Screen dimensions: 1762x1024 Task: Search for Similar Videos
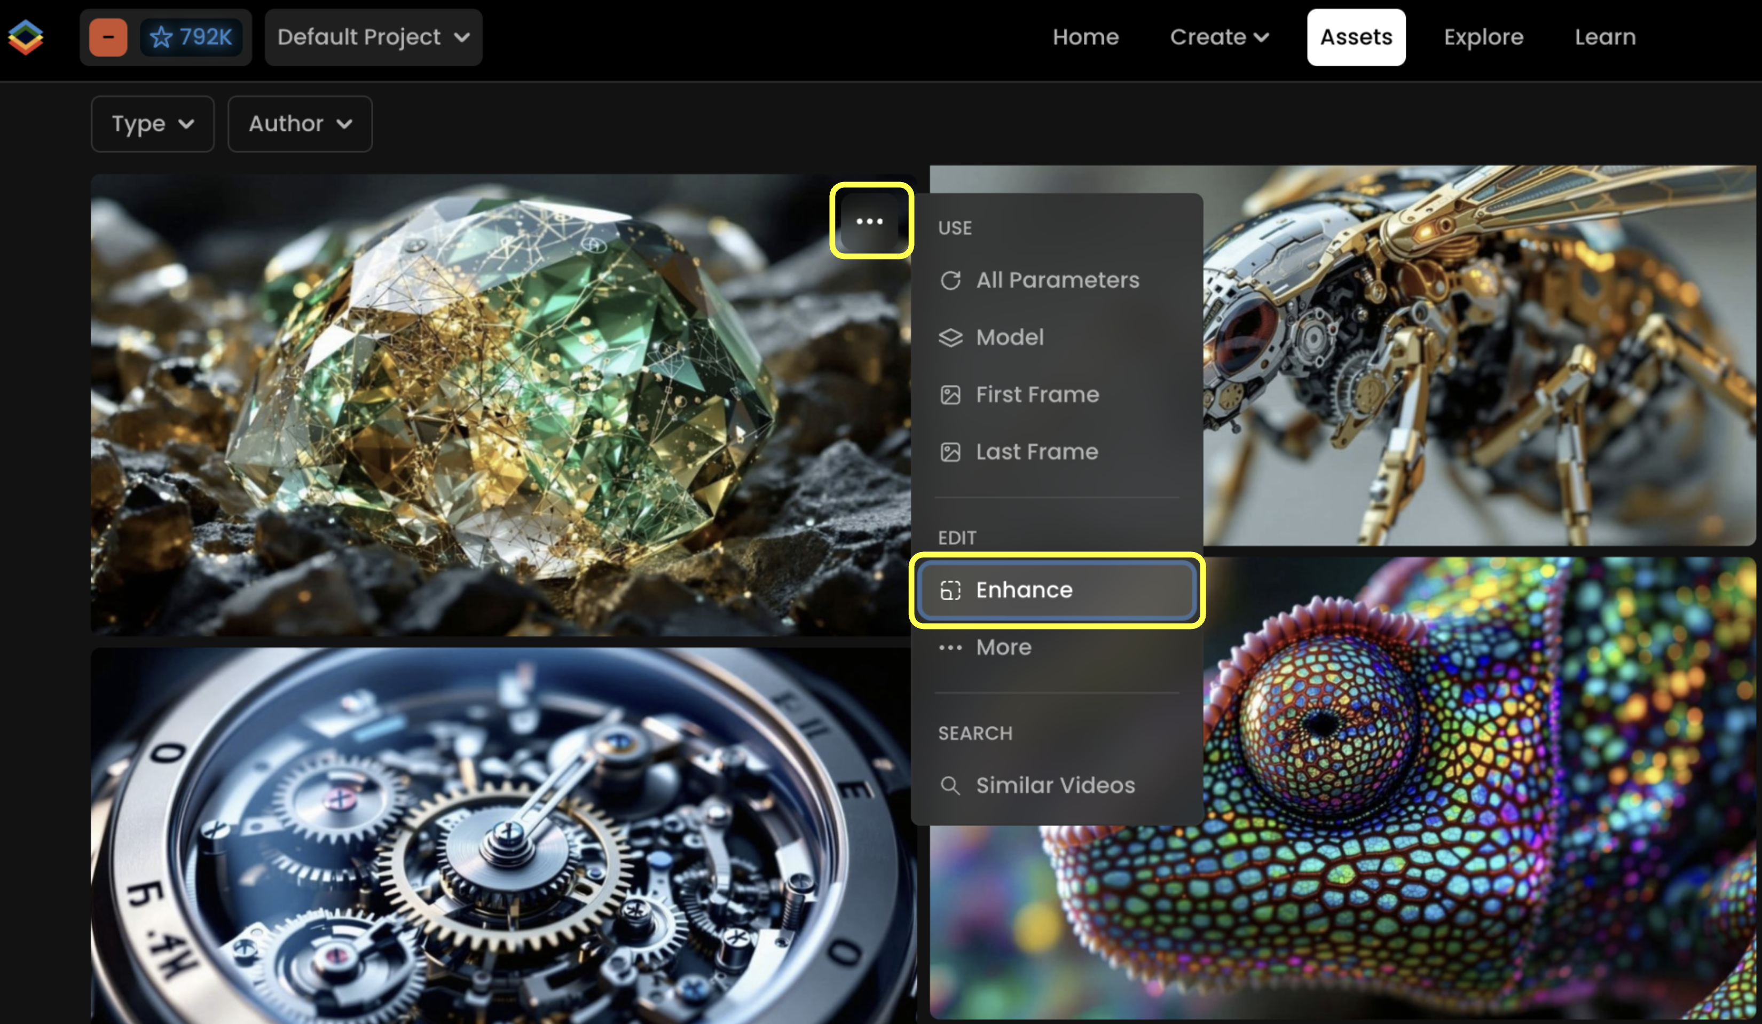[1057, 786]
